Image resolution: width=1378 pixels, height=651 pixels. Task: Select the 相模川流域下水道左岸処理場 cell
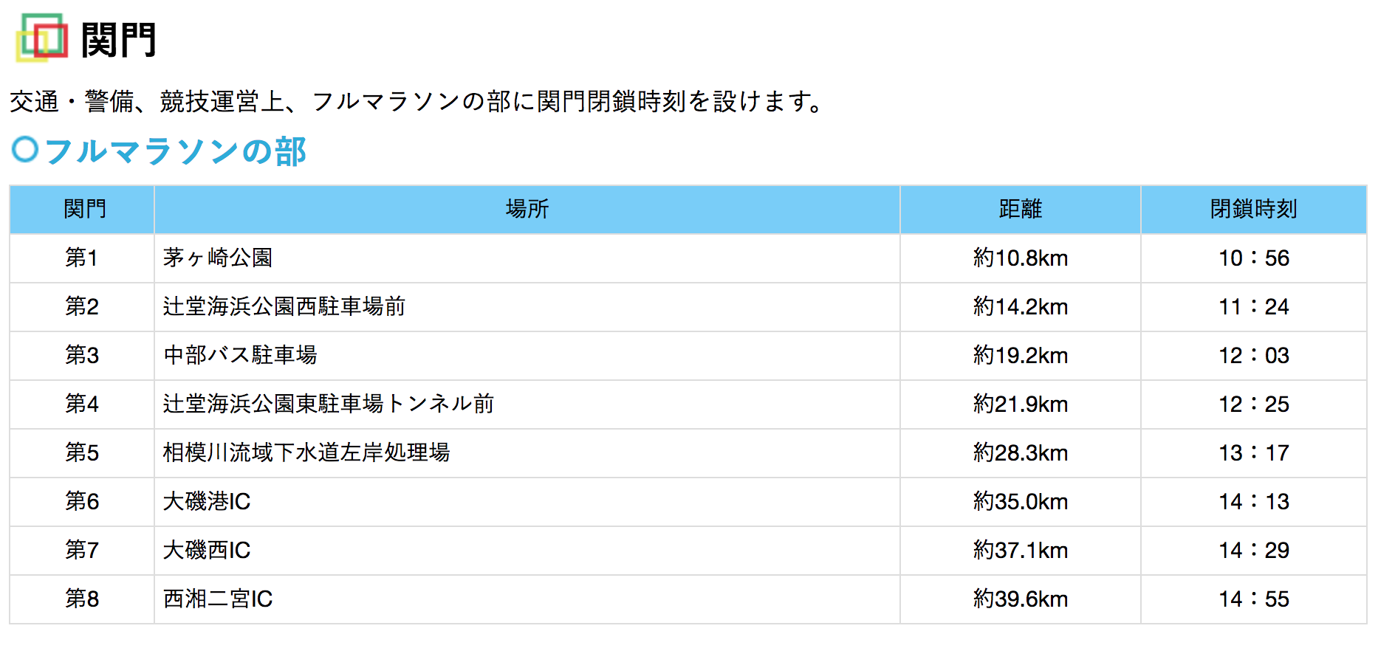(306, 452)
